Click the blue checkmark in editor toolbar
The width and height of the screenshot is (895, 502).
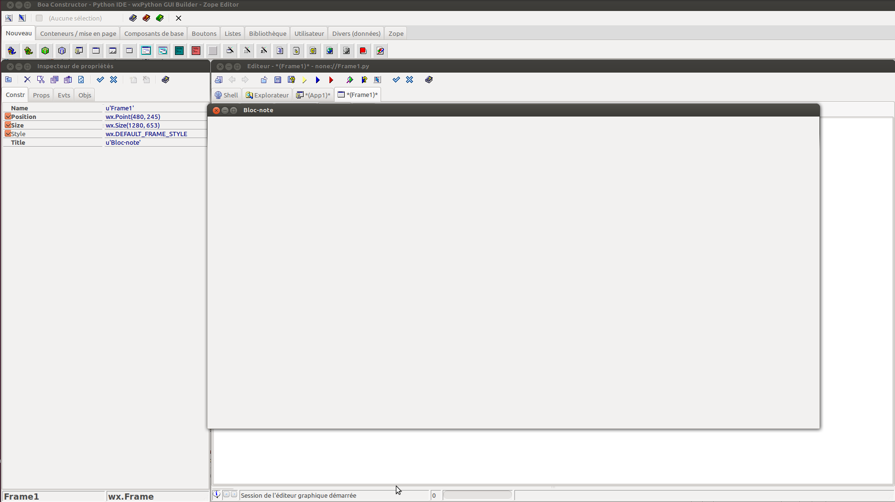(396, 80)
